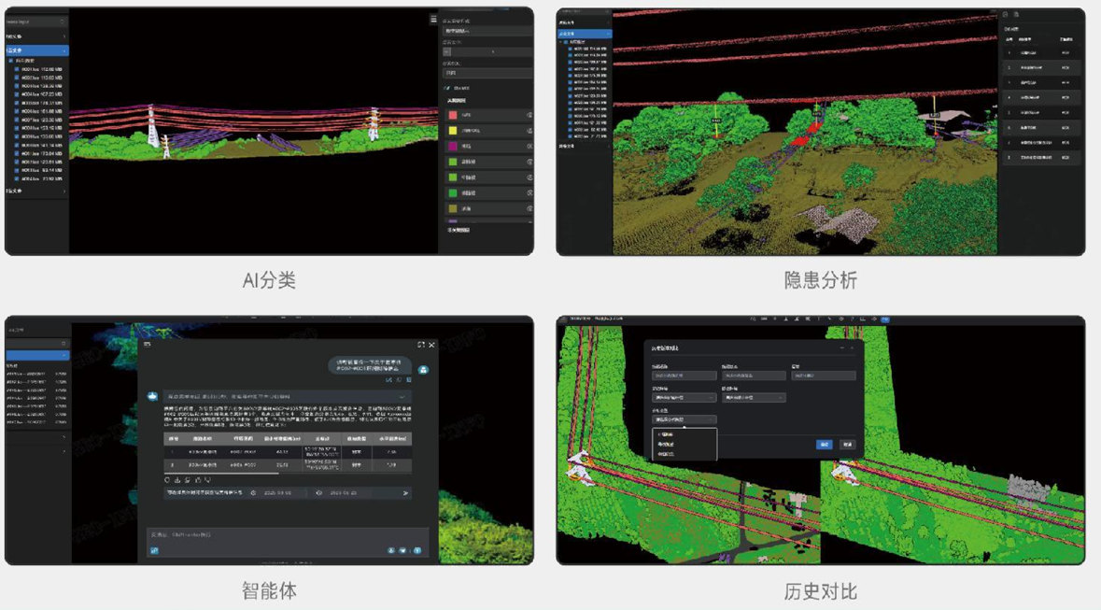The height and width of the screenshot is (610, 1101).
Task: Collapse the agent response header chevron
Action: pyautogui.click(x=403, y=396)
